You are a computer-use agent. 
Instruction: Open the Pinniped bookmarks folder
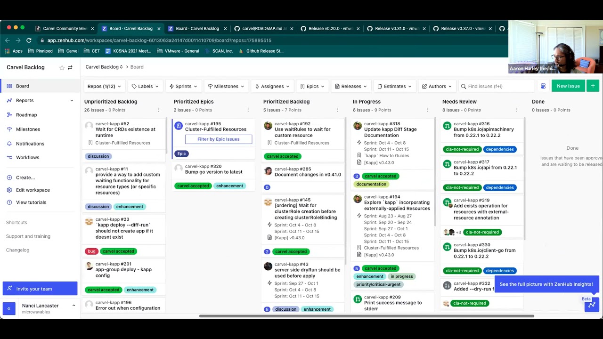(x=41, y=51)
